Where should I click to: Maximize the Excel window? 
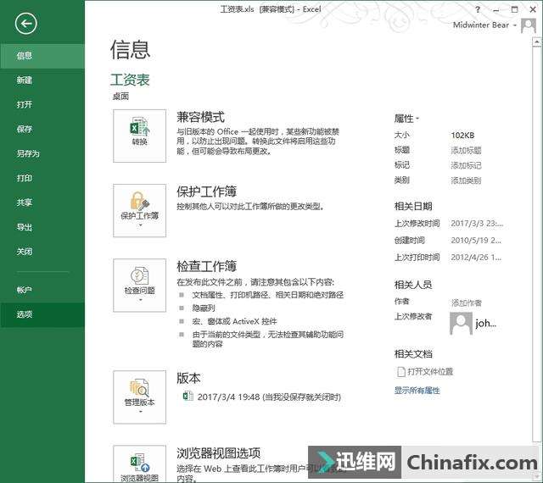(x=515, y=9)
